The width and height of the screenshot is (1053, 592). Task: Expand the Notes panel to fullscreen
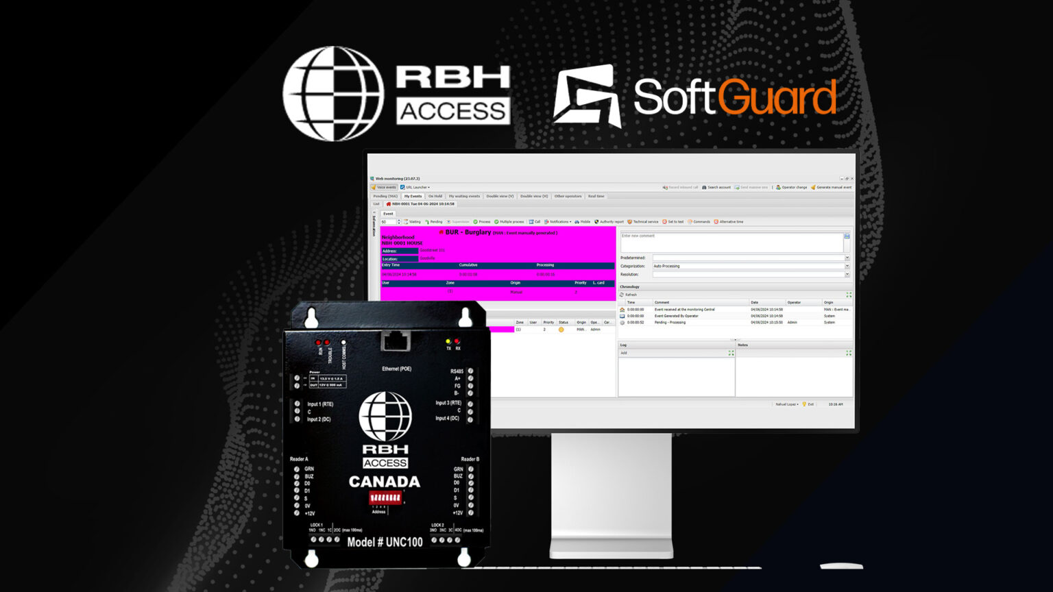tap(849, 353)
